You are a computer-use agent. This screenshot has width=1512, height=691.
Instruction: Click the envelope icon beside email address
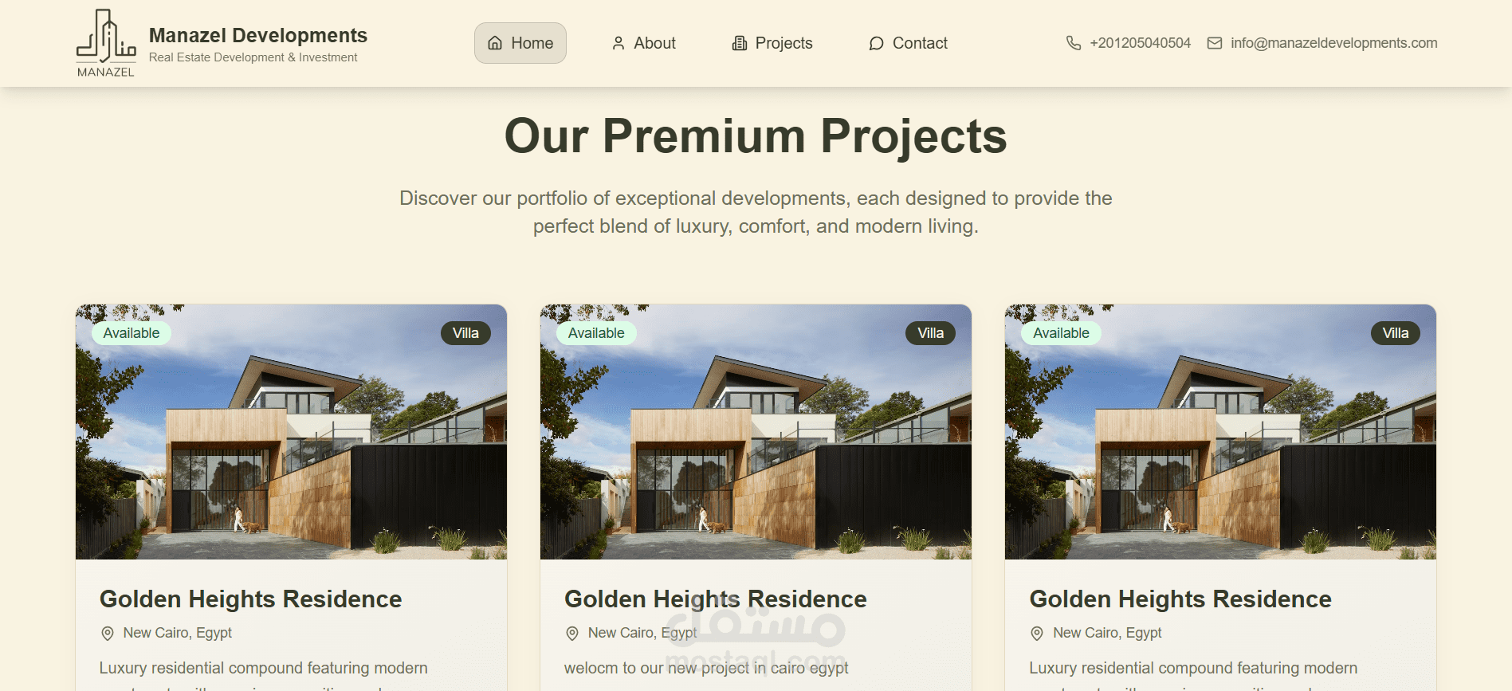pyautogui.click(x=1215, y=43)
